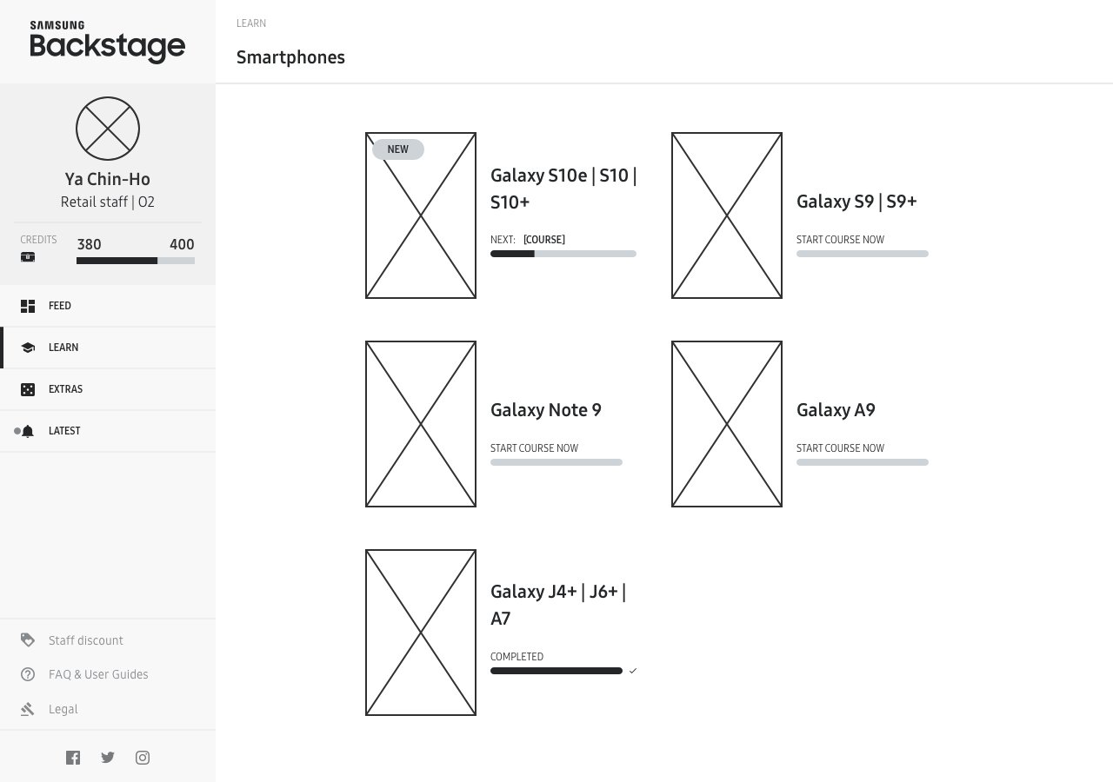Open the Twitter social icon

point(108,758)
